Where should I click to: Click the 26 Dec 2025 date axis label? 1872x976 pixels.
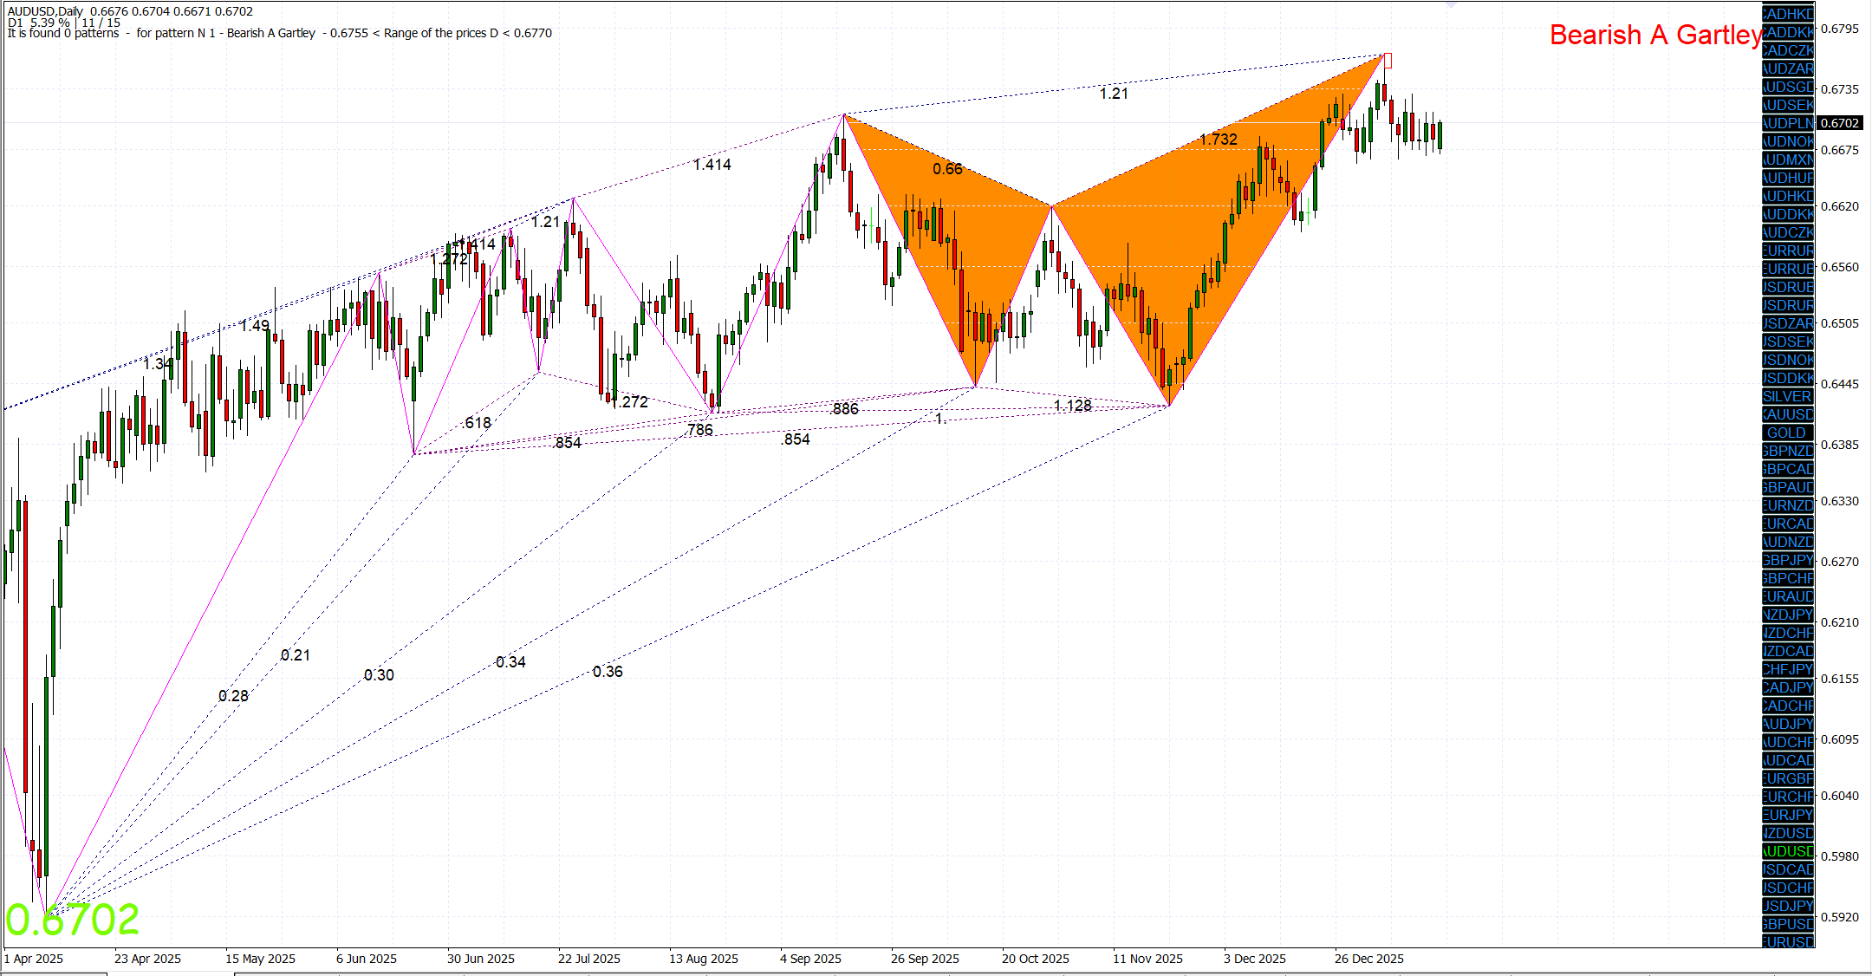(x=1369, y=959)
